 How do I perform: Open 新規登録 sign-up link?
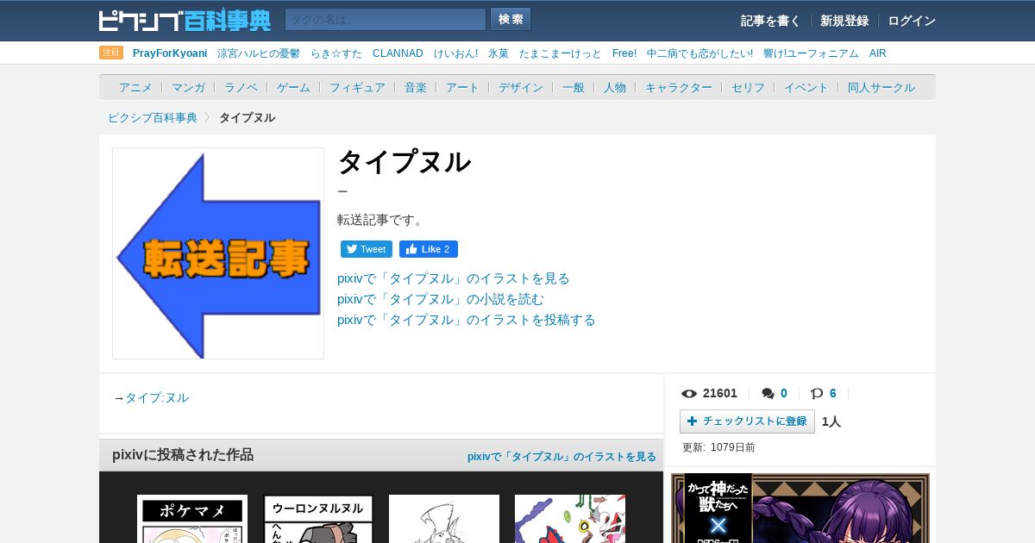[844, 21]
